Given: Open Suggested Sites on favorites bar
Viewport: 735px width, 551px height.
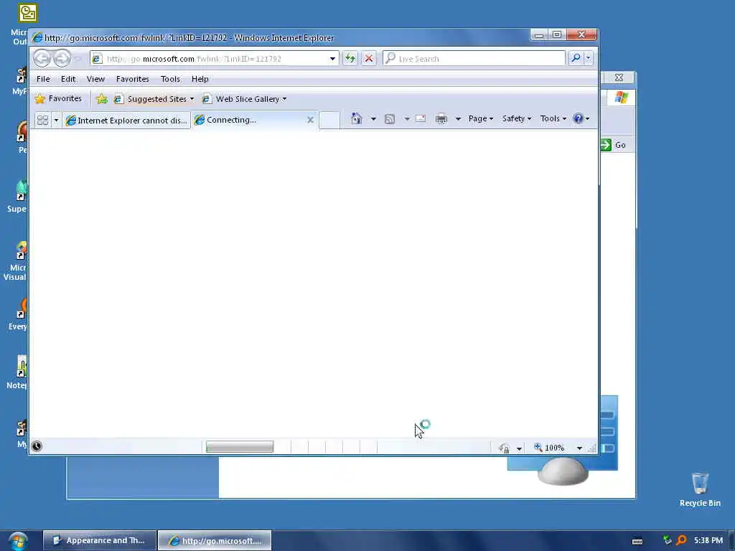Looking at the screenshot, I should 154,99.
